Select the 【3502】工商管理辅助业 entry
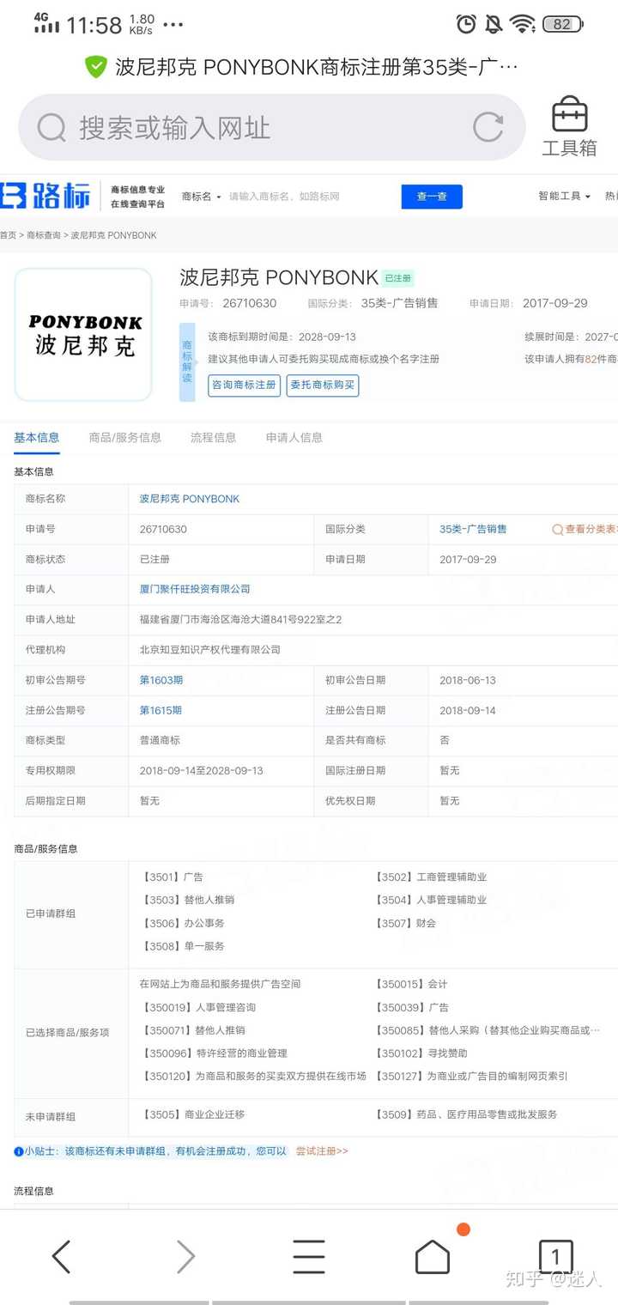 click(x=431, y=877)
